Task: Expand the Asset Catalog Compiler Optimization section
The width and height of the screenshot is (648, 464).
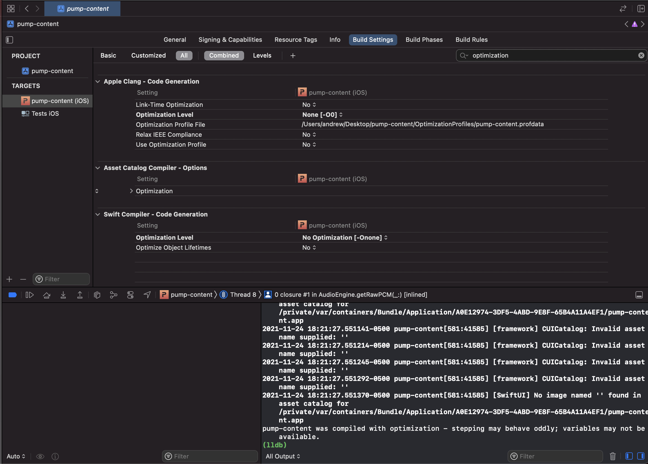Action: pyautogui.click(x=131, y=191)
